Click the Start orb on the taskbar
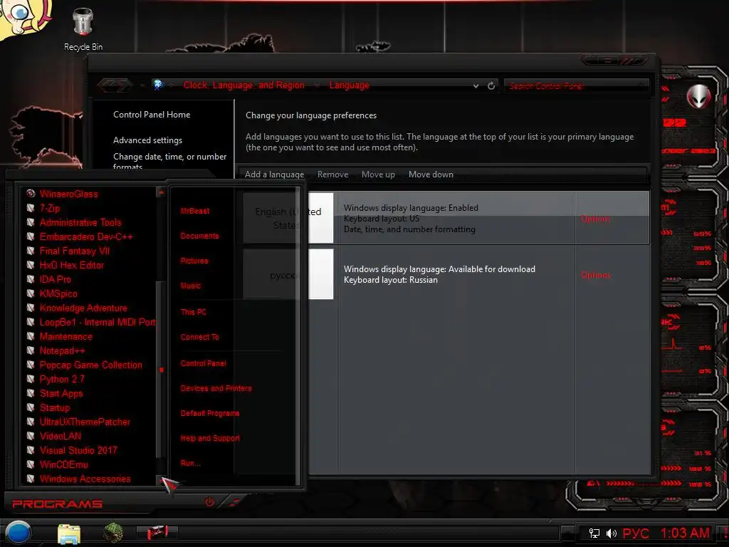The width and height of the screenshot is (729, 547). pyautogui.click(x=18, y=533)
